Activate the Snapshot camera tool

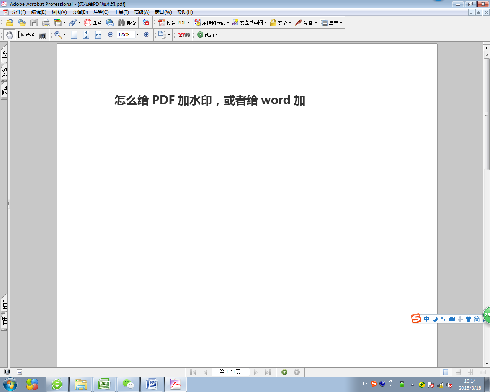[x=42, y=35]
